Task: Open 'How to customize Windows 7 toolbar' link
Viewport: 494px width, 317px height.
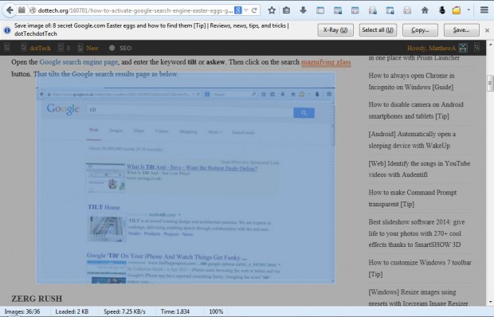Action: click(x=420, y=268)
